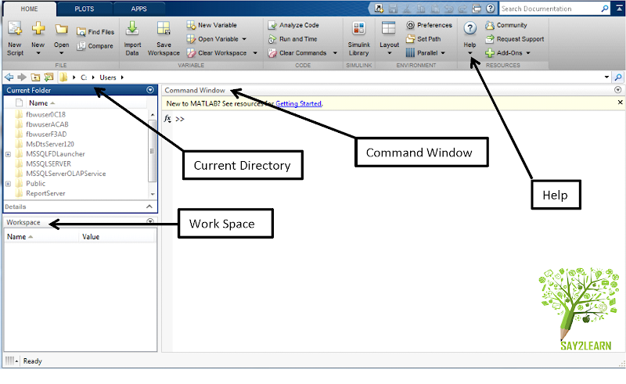626x384 pixels.
Task: Expand the MSSQLFDLauncher folder
Action: [8, 154]
